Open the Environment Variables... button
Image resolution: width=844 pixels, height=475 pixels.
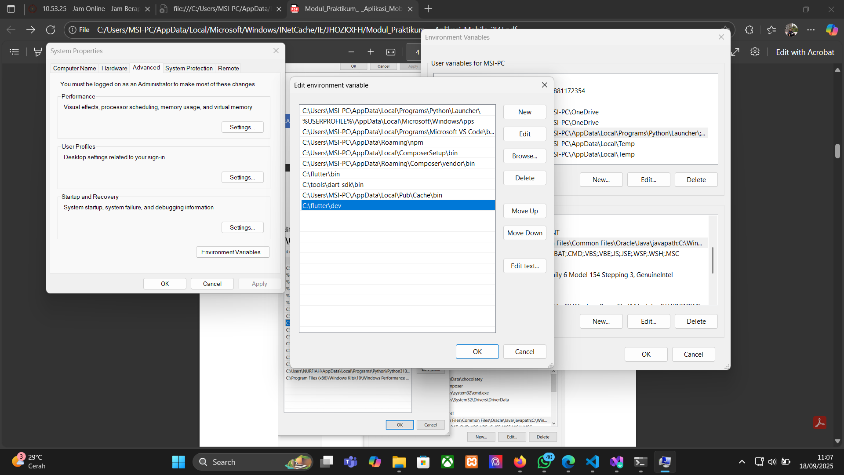233,252
